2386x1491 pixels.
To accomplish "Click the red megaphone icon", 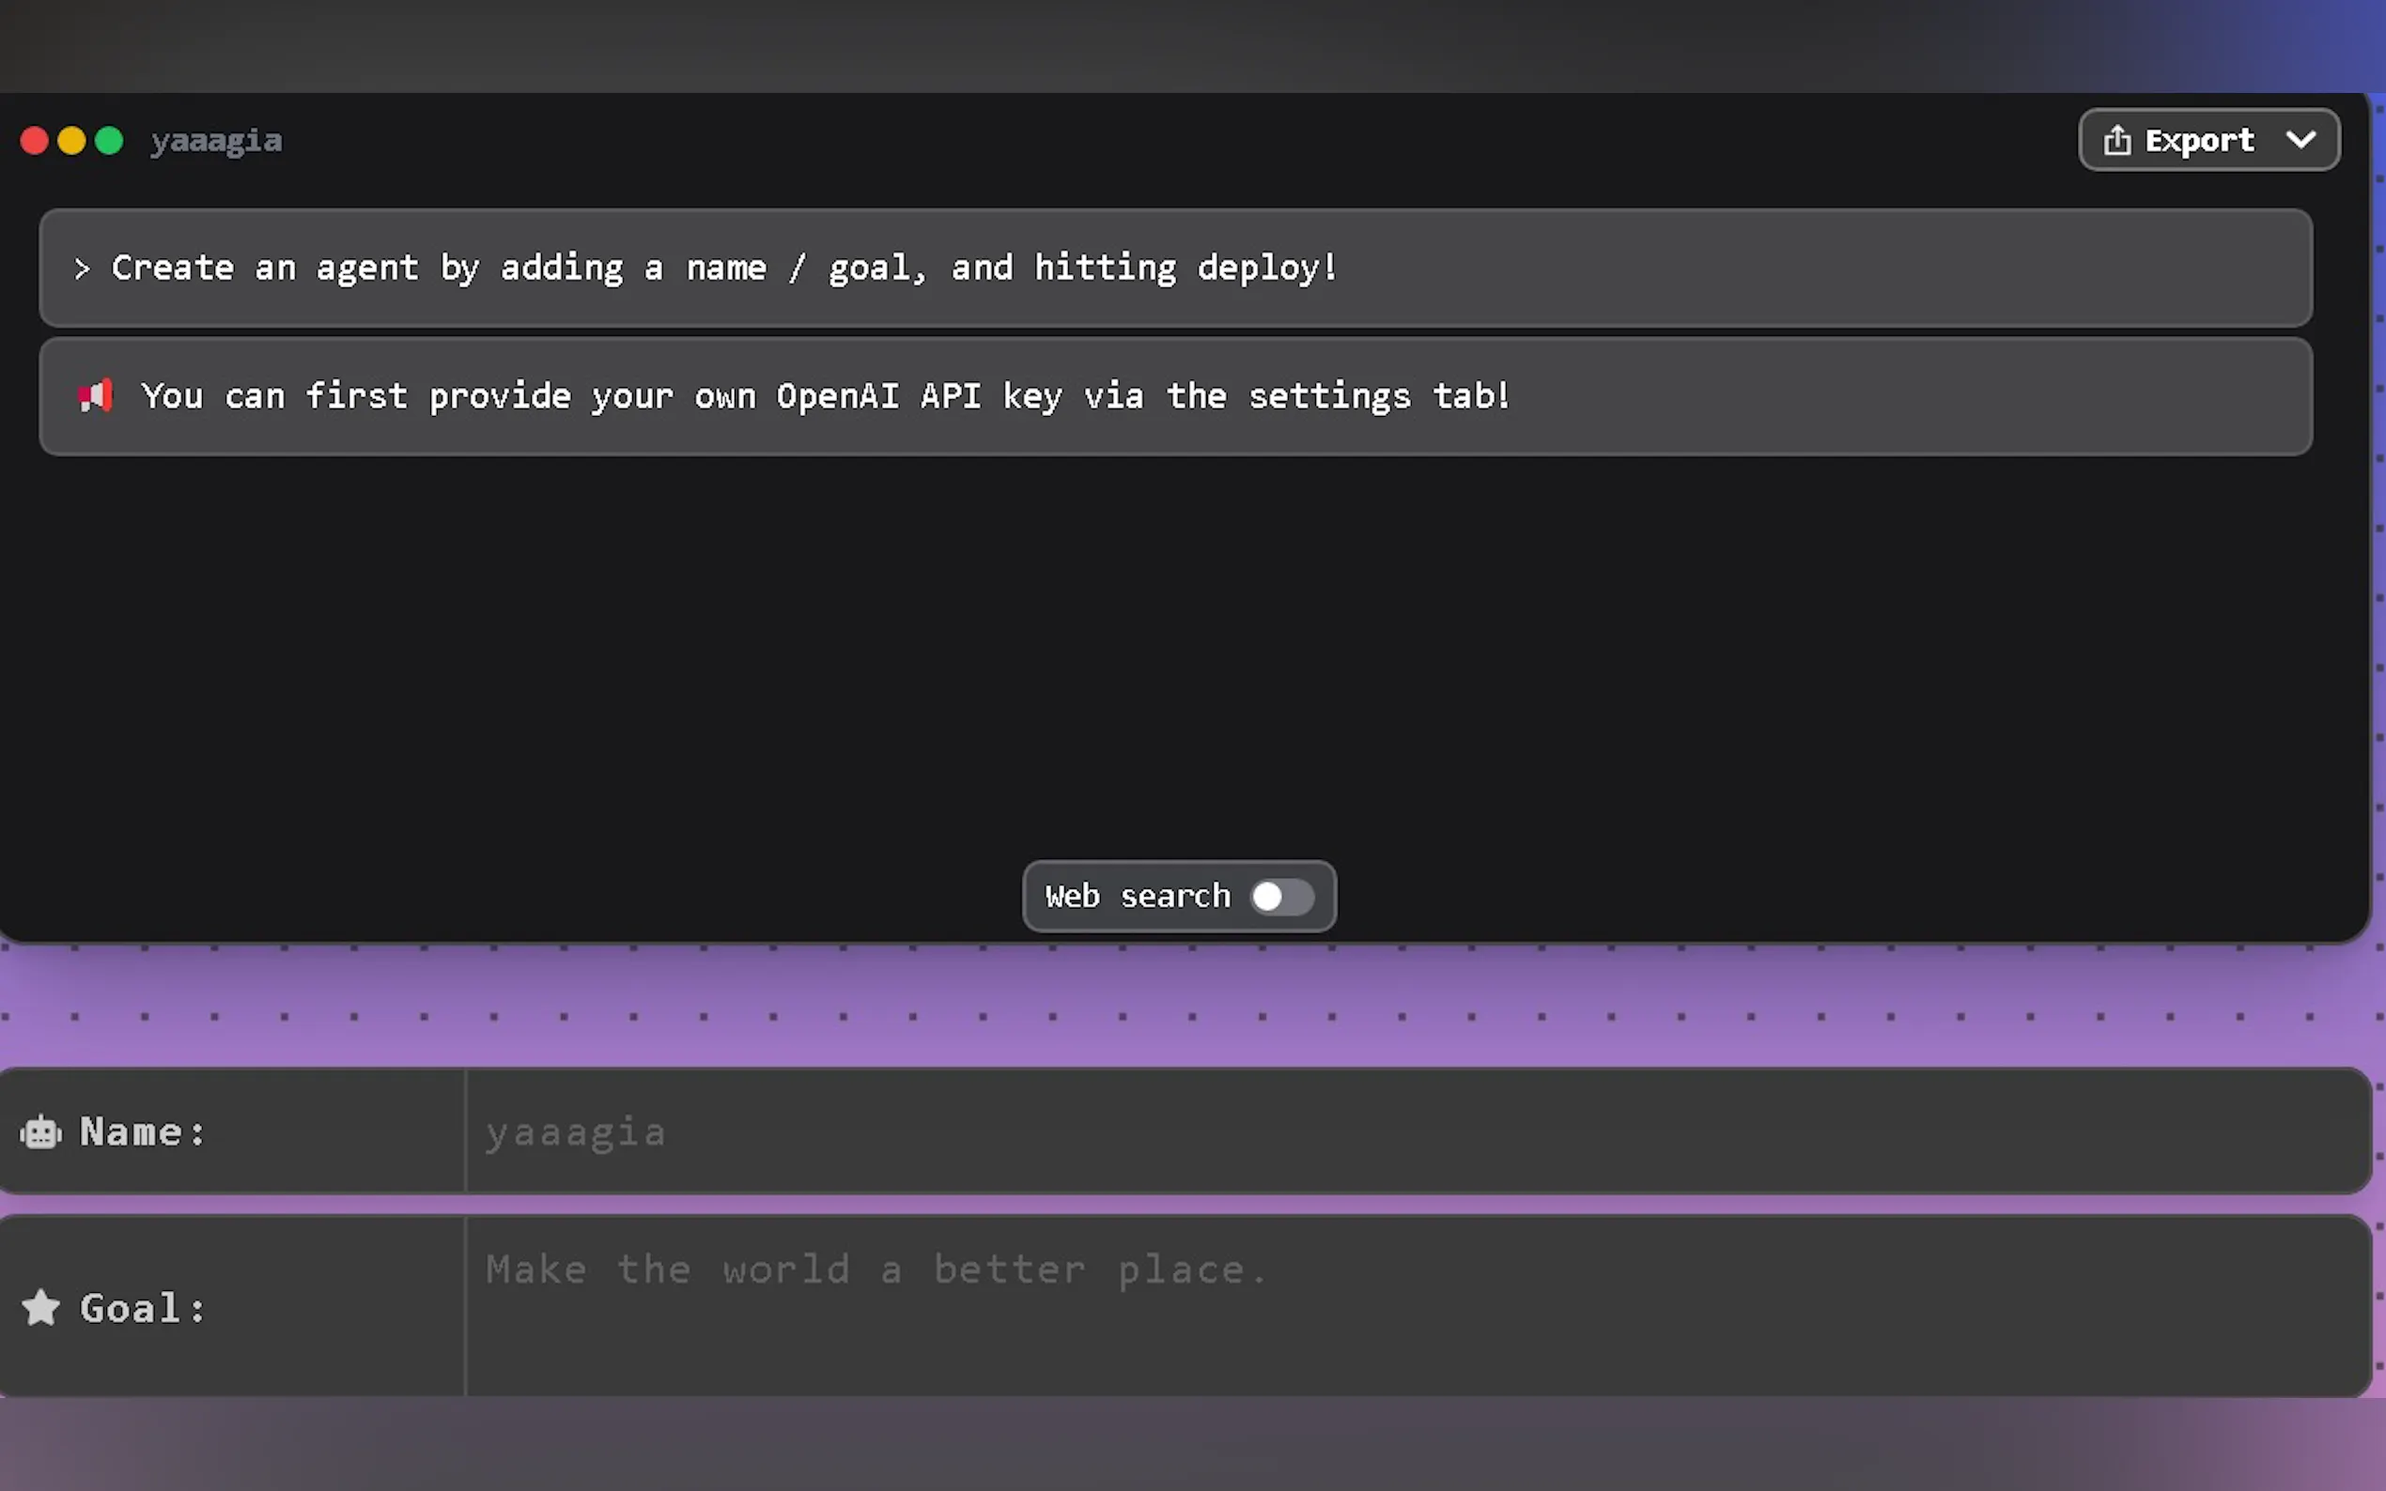I will (96, 395).
